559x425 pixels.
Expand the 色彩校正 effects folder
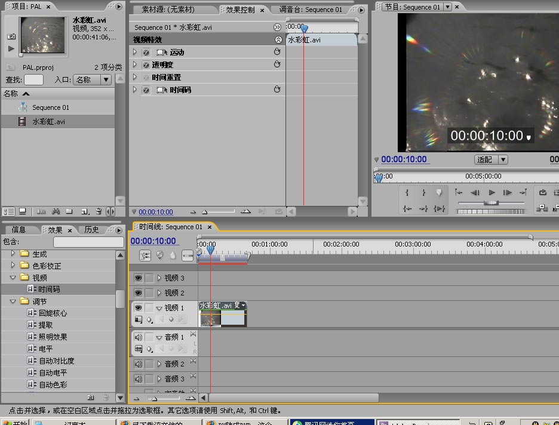(x=13, y=266)
